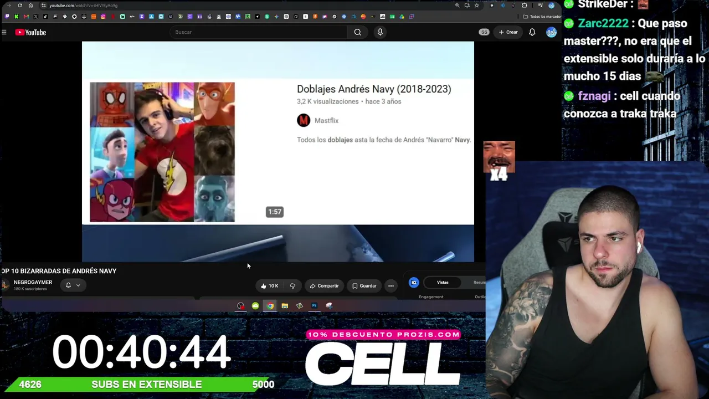
Task: Go to the YouTube home logo
Action: pos(30,32)
